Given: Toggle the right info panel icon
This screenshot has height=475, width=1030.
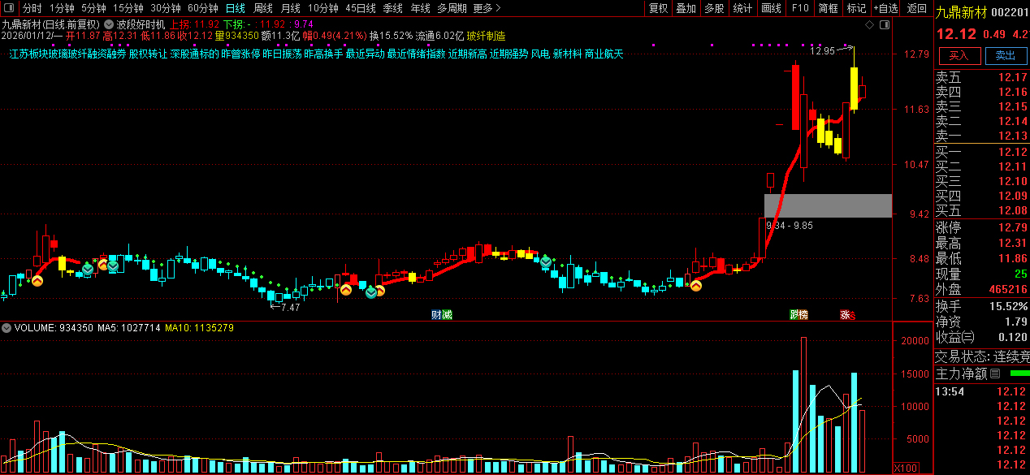Looking at the screenshot, I should [884, 26].
